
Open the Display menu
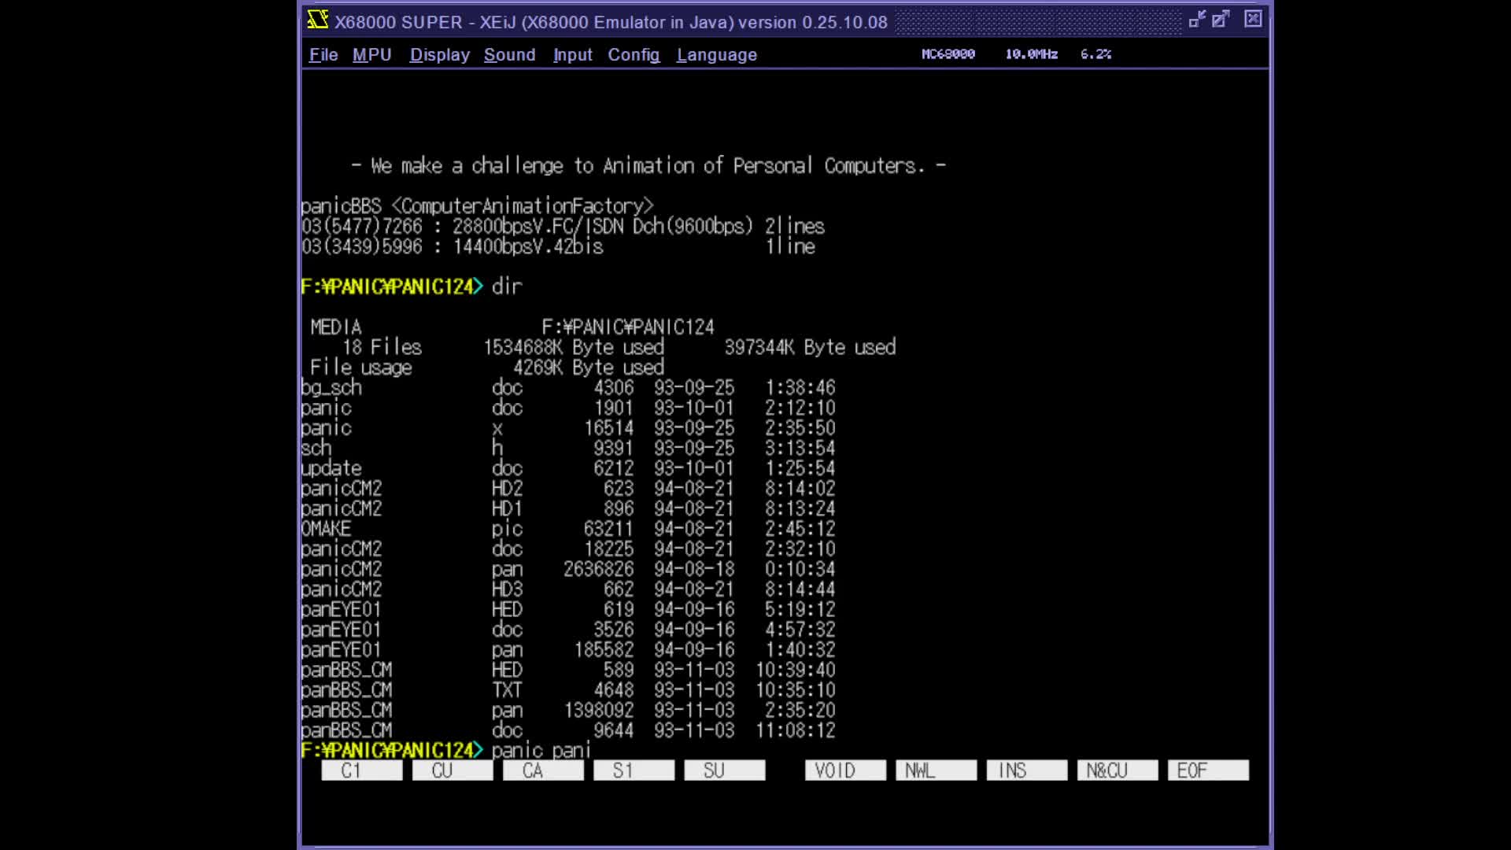439,55
